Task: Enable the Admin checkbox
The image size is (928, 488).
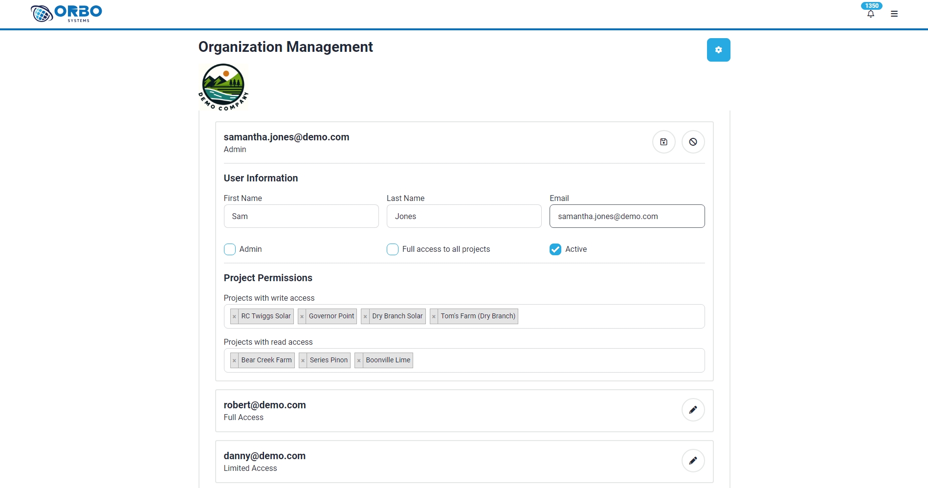Action: tap(230, 249)
